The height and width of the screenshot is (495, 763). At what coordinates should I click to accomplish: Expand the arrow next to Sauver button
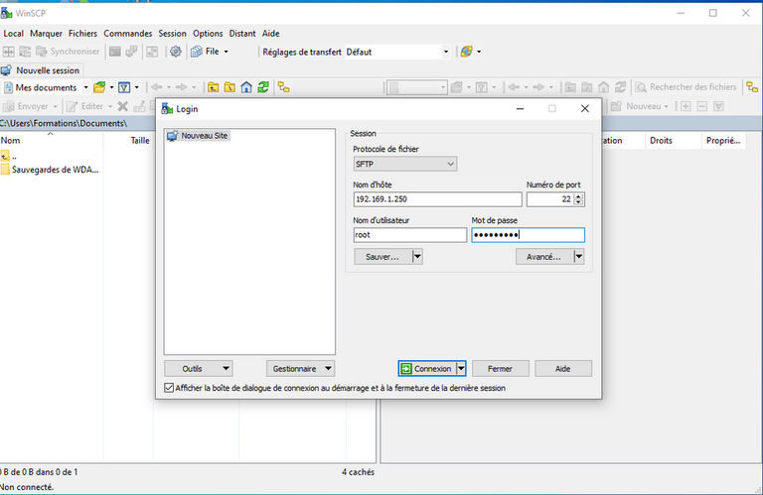click(x=417, y=257)
